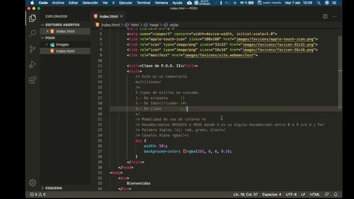354x199 pixels.
Task: Close the index.html editor tab
Action: click(122, 16)
